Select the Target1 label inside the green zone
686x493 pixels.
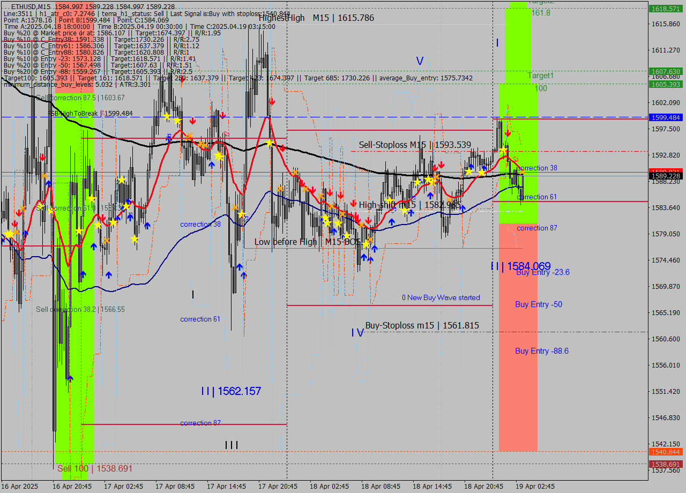(541, 76)
